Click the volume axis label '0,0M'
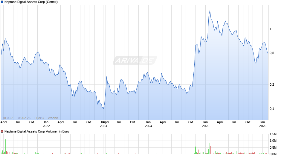The height and width of the screenshot is (157, 281). [x=273, y=154]
